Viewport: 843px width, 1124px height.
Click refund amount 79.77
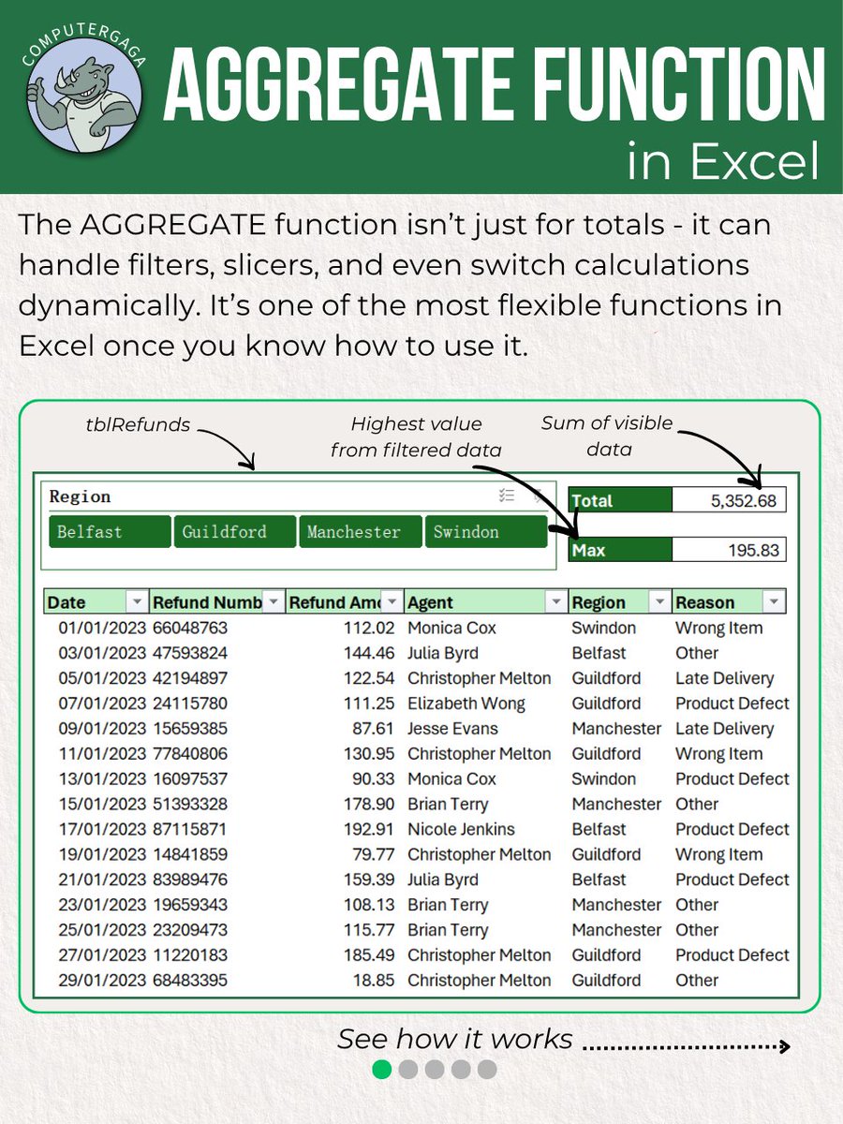375,855
